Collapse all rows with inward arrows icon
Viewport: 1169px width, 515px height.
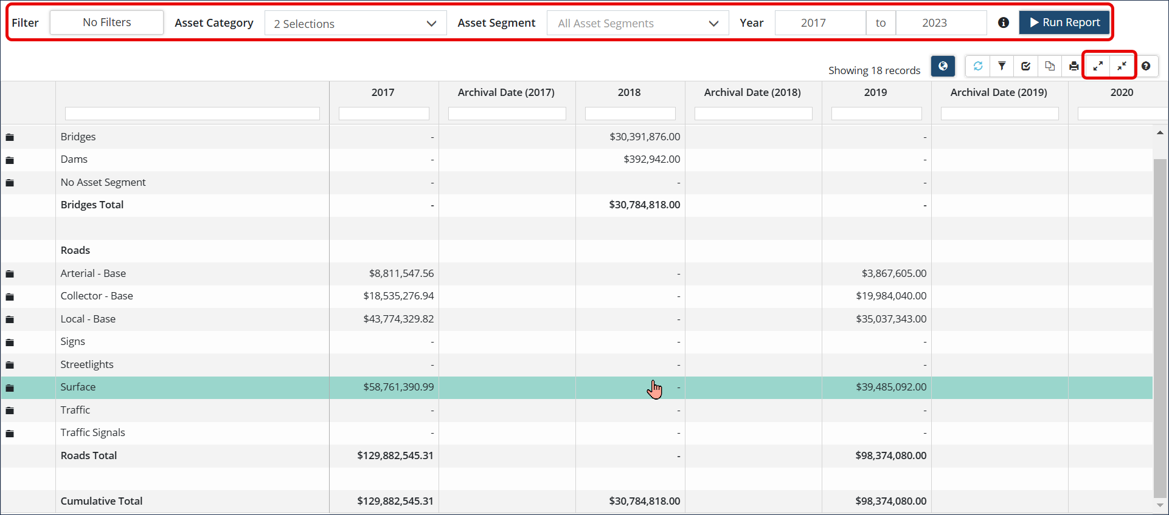(x=1122, y=66)
